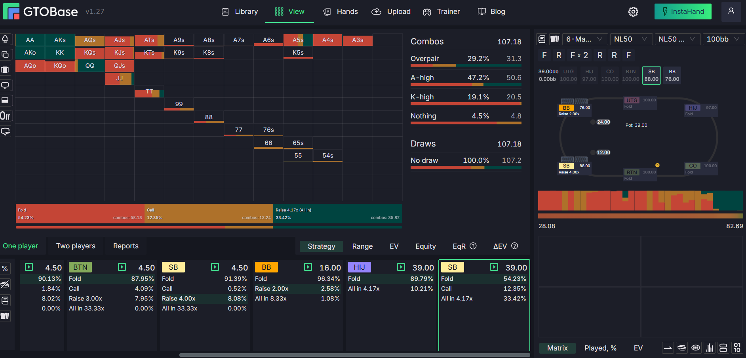Click the orange Call segment in strategy bar
The height and width of the screenshot is (358, 746).
[x=209, y=214]
